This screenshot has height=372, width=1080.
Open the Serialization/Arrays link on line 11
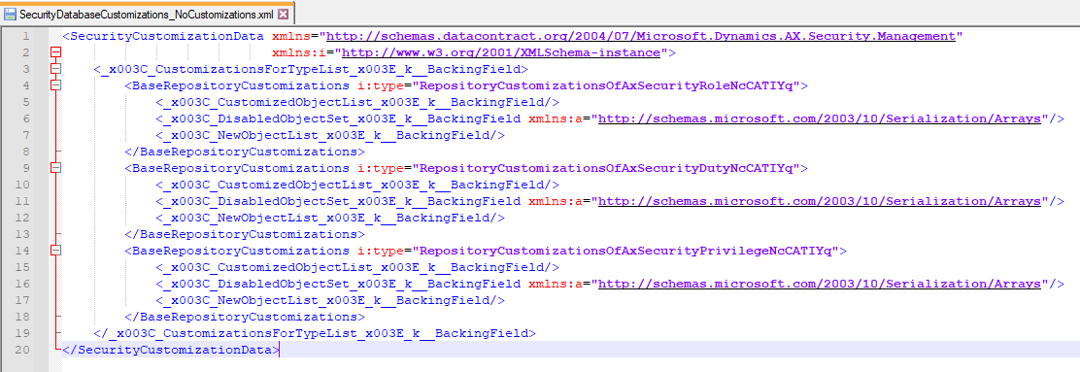point(820,201)
